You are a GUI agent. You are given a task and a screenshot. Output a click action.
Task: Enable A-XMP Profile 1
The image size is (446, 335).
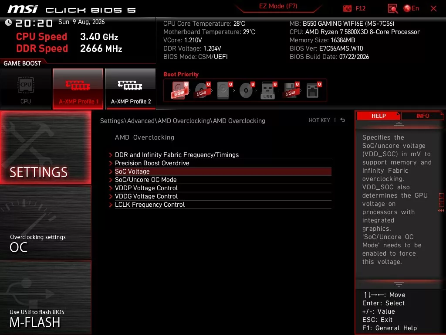click(x=78, y=89)
